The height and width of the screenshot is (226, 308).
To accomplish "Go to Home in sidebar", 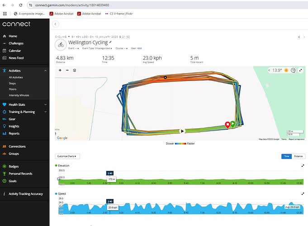I will point(13,36).
